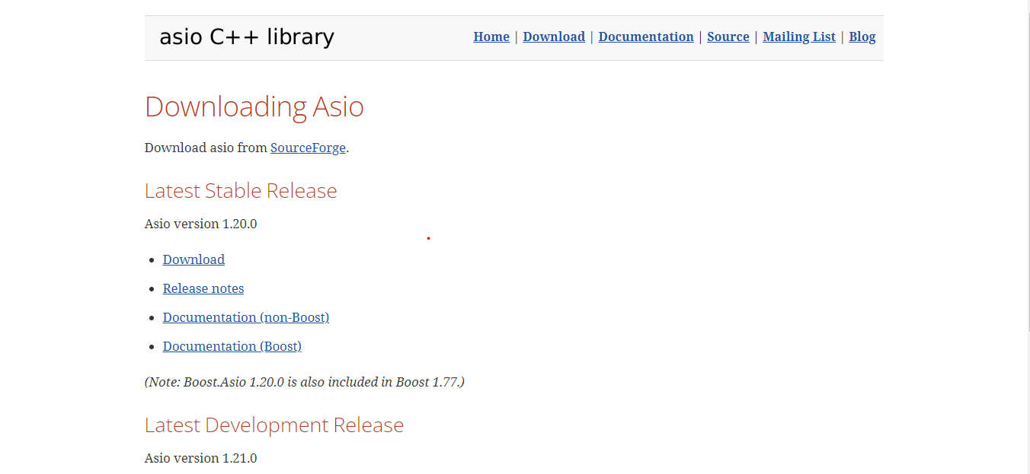Open the Mailing List page
The image size is (1030, 474).
(798, 37)
